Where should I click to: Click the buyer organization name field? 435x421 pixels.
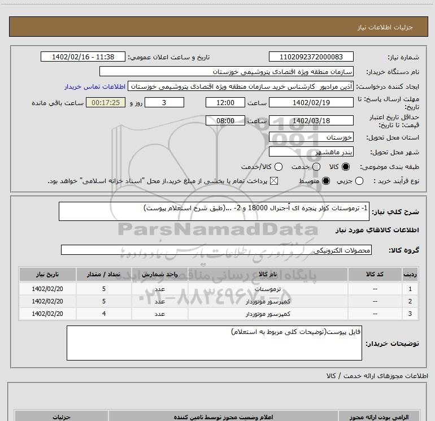(227, 72)
